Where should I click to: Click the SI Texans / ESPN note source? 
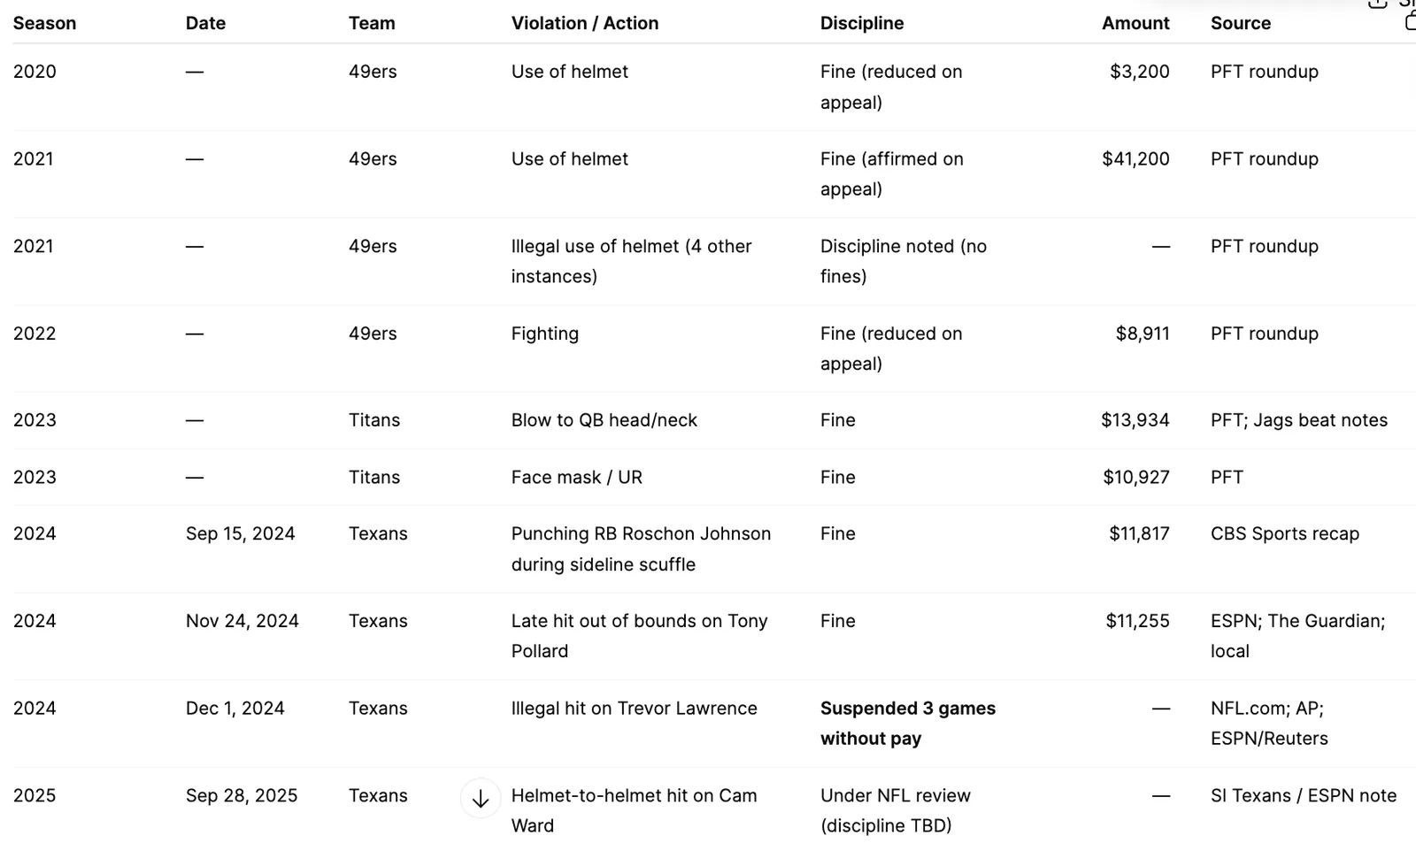(1304, 796)
